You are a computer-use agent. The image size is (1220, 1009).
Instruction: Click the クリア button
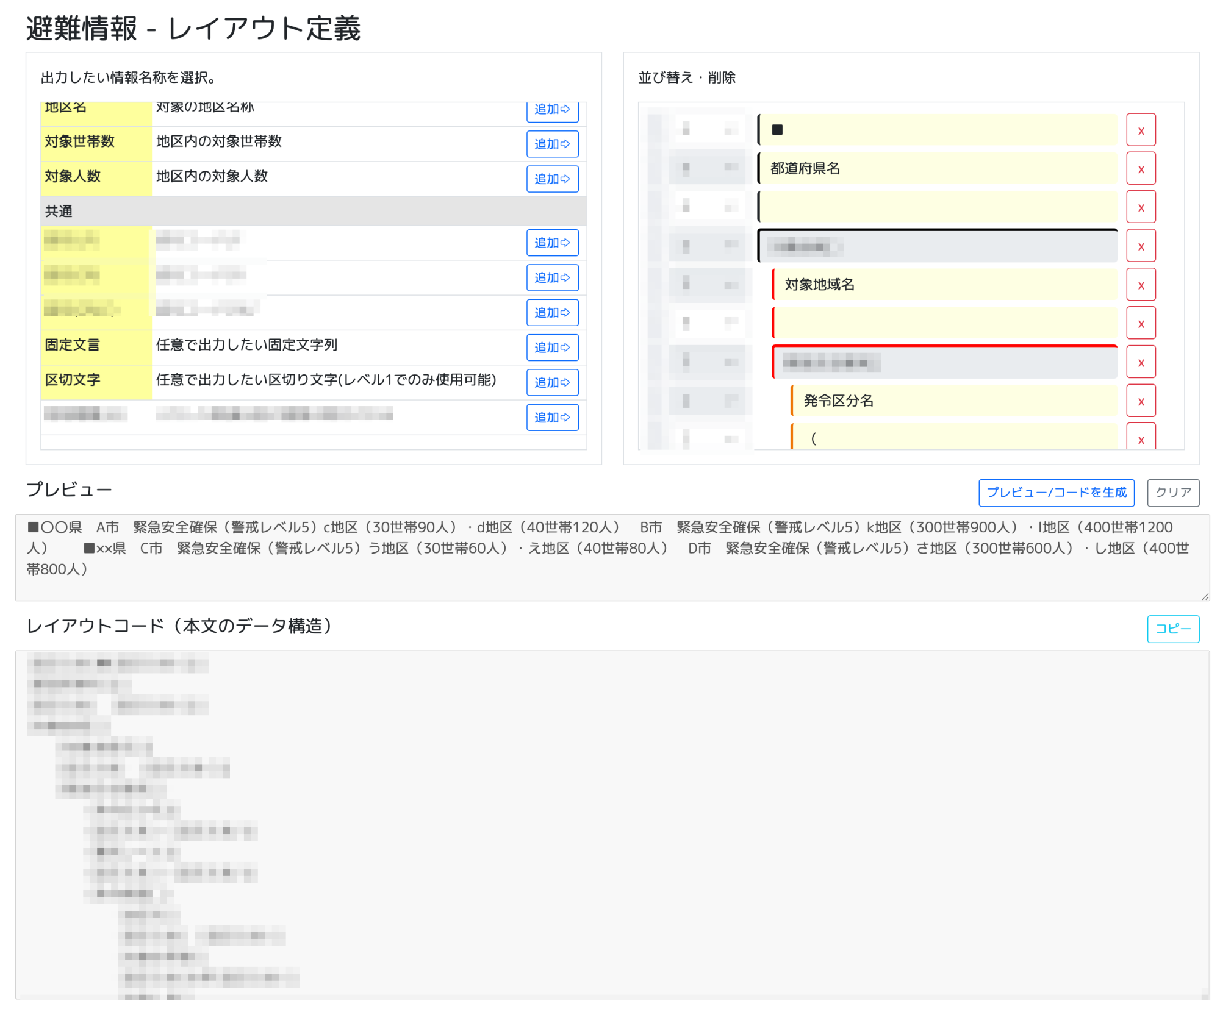[x=1172, y=492]
